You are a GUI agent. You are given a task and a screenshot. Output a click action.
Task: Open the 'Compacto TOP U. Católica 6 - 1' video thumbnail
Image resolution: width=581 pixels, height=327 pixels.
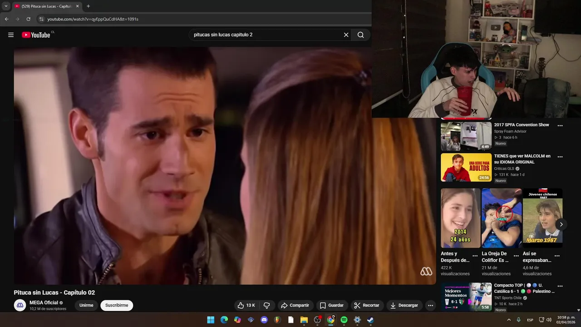[466, 297]
